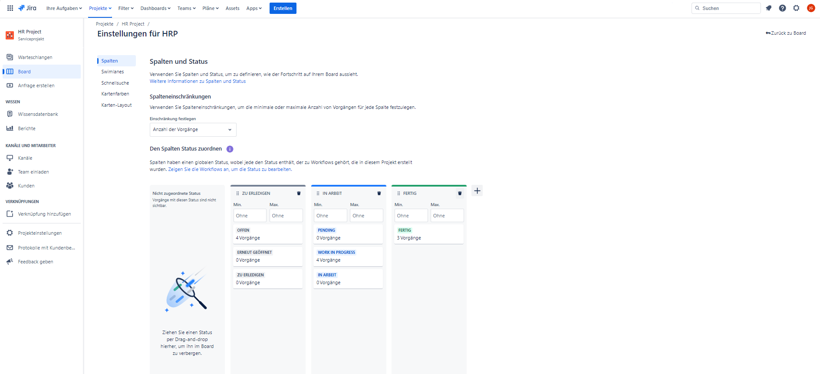Grab the drag handle of IN ARBEIT column

318,194
